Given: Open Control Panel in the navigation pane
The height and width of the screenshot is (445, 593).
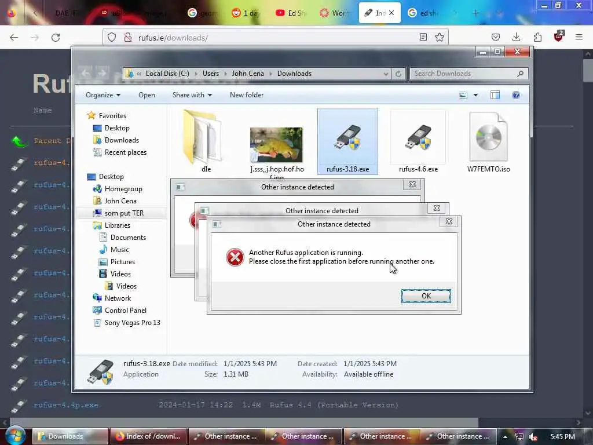Looking at the screenshot, I should point(125,311).
